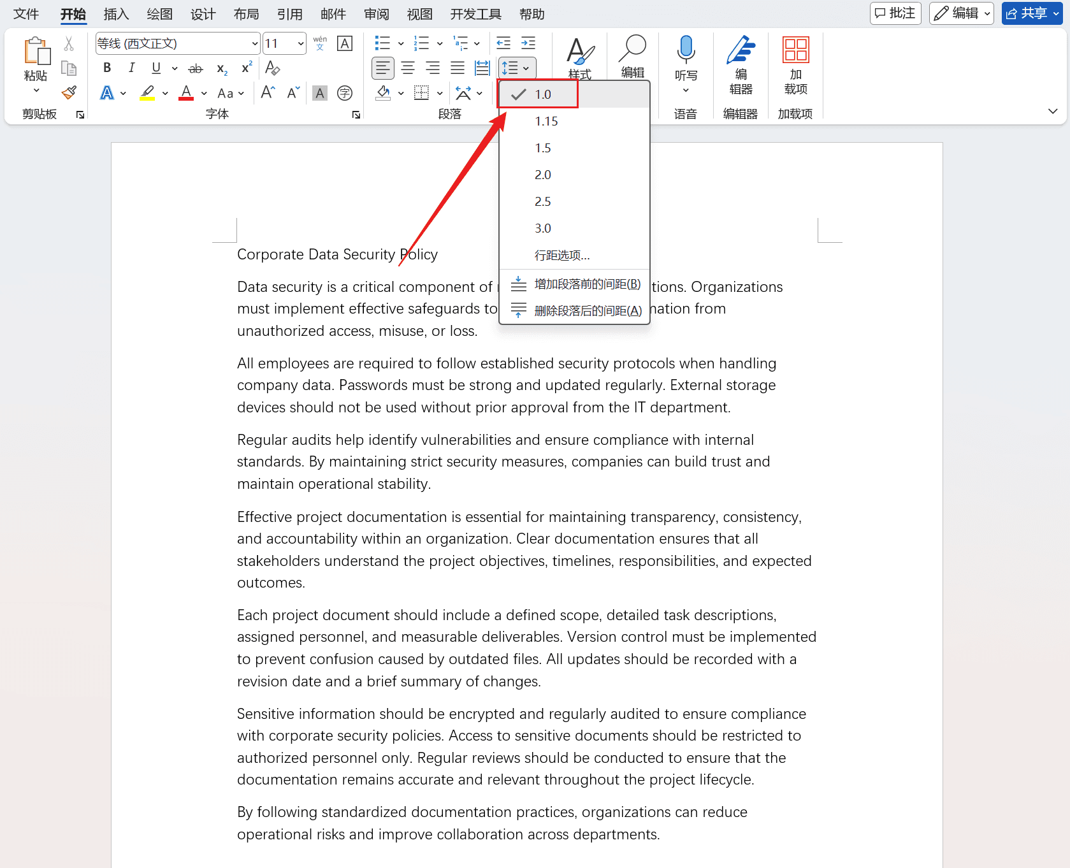Viewport: 1070px width, 868px height.
Task: Select 1.5 line spacing option
Action: 543,148
